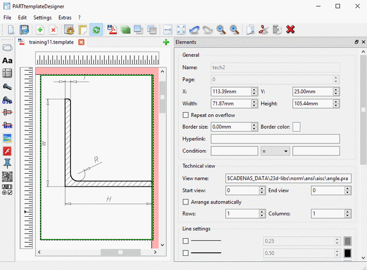Increase the Columns spinner value
The height and width of the screenshot is (270, 367).
pos(347,212)
